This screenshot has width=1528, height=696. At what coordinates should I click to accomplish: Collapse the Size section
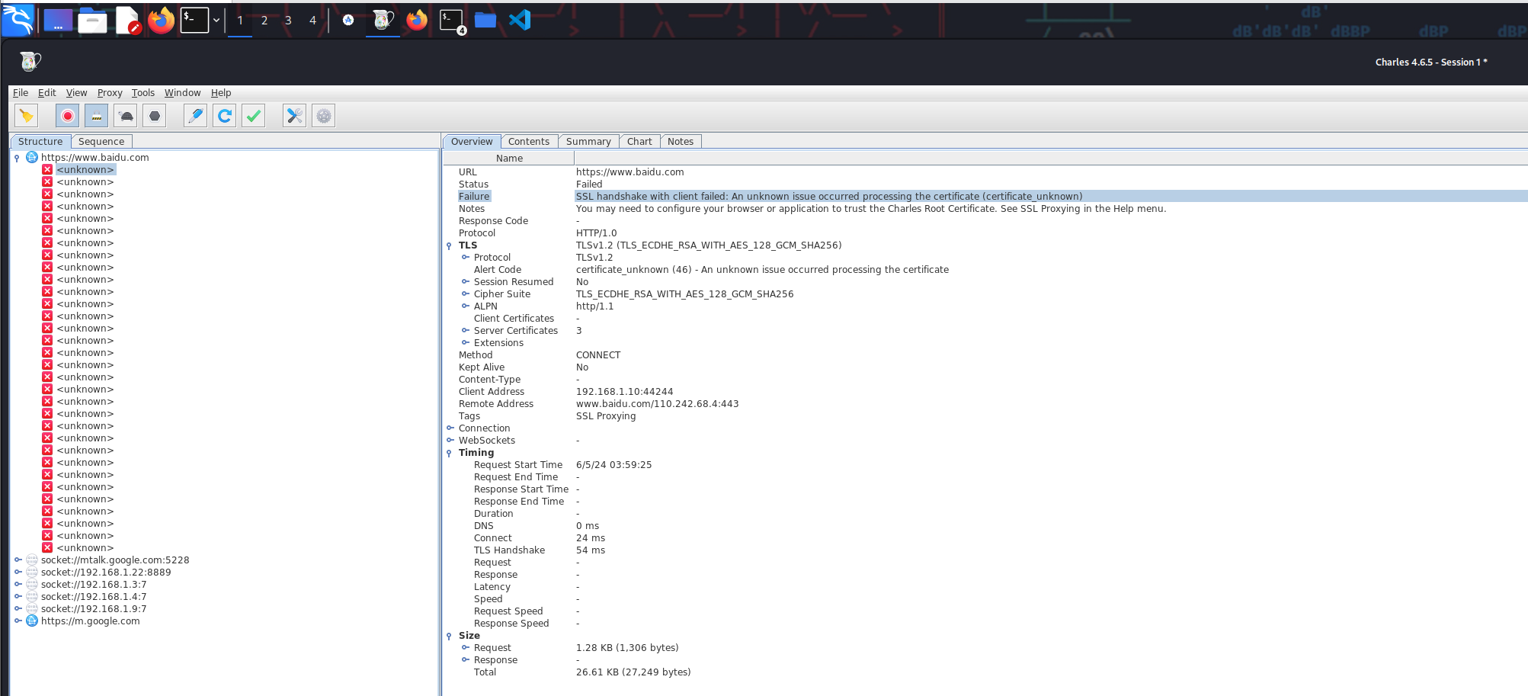pos(449,636)
